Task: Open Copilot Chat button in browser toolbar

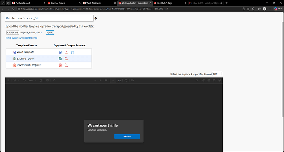Action: pos(278,9)
